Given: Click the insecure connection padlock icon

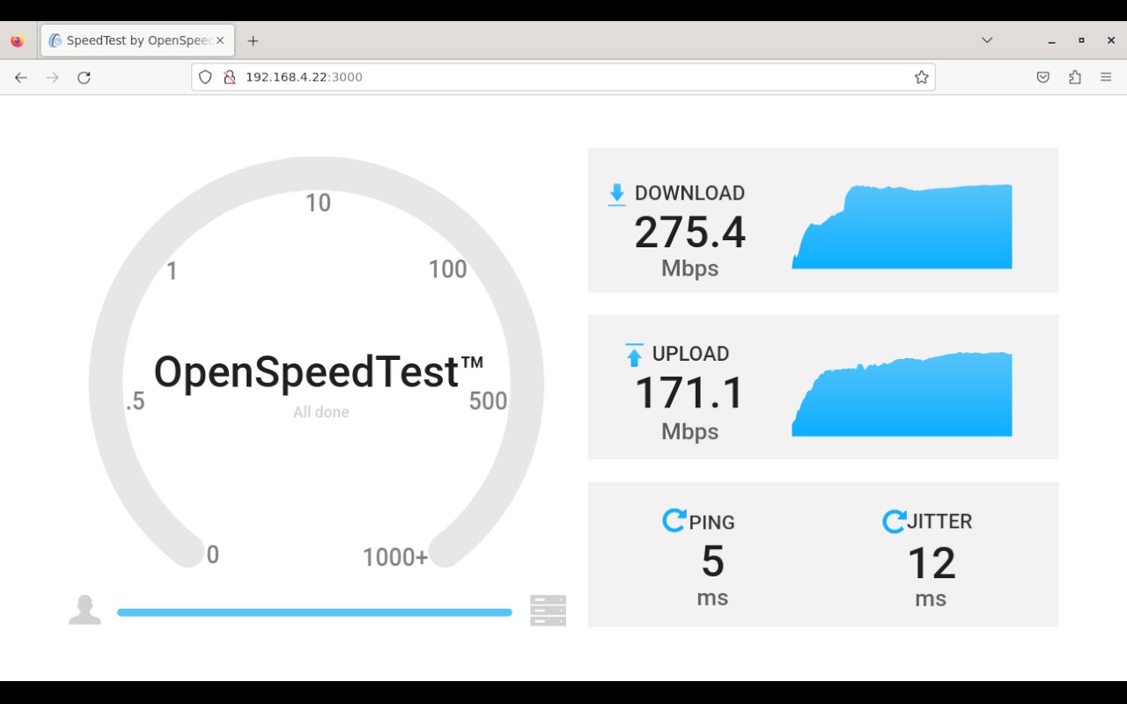Looking at the screenshot, I should [229, 77].
